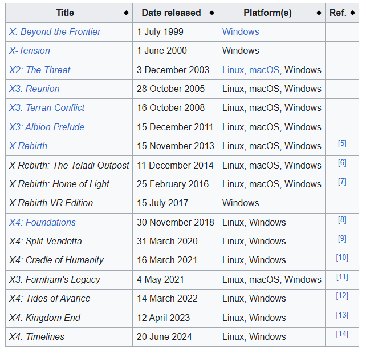This screenshot has width=366, height=353.
Task: Jump to reference [5]
Action: pyautogui.click(x=342, y=143)
